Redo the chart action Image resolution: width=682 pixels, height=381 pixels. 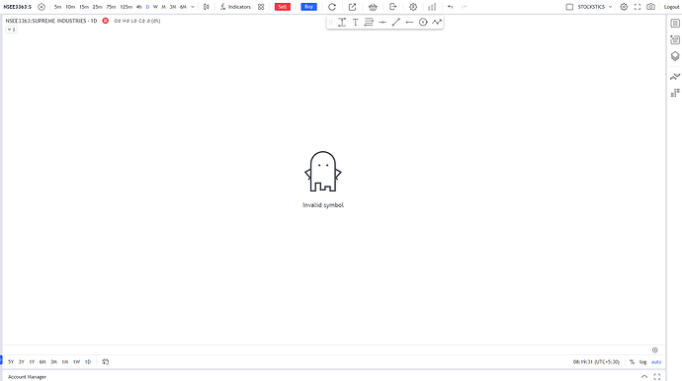(x=464, y=7)
